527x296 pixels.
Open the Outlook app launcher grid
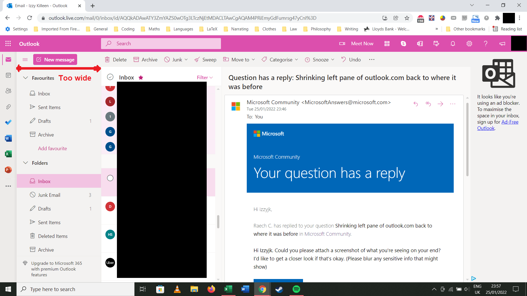coord(8,44)
